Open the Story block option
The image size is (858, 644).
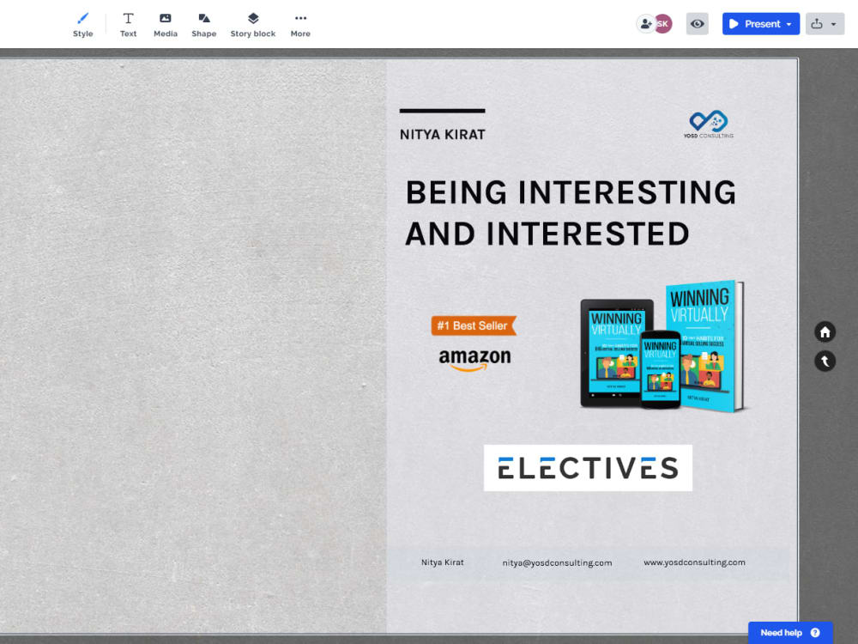(x=253, y=25)
